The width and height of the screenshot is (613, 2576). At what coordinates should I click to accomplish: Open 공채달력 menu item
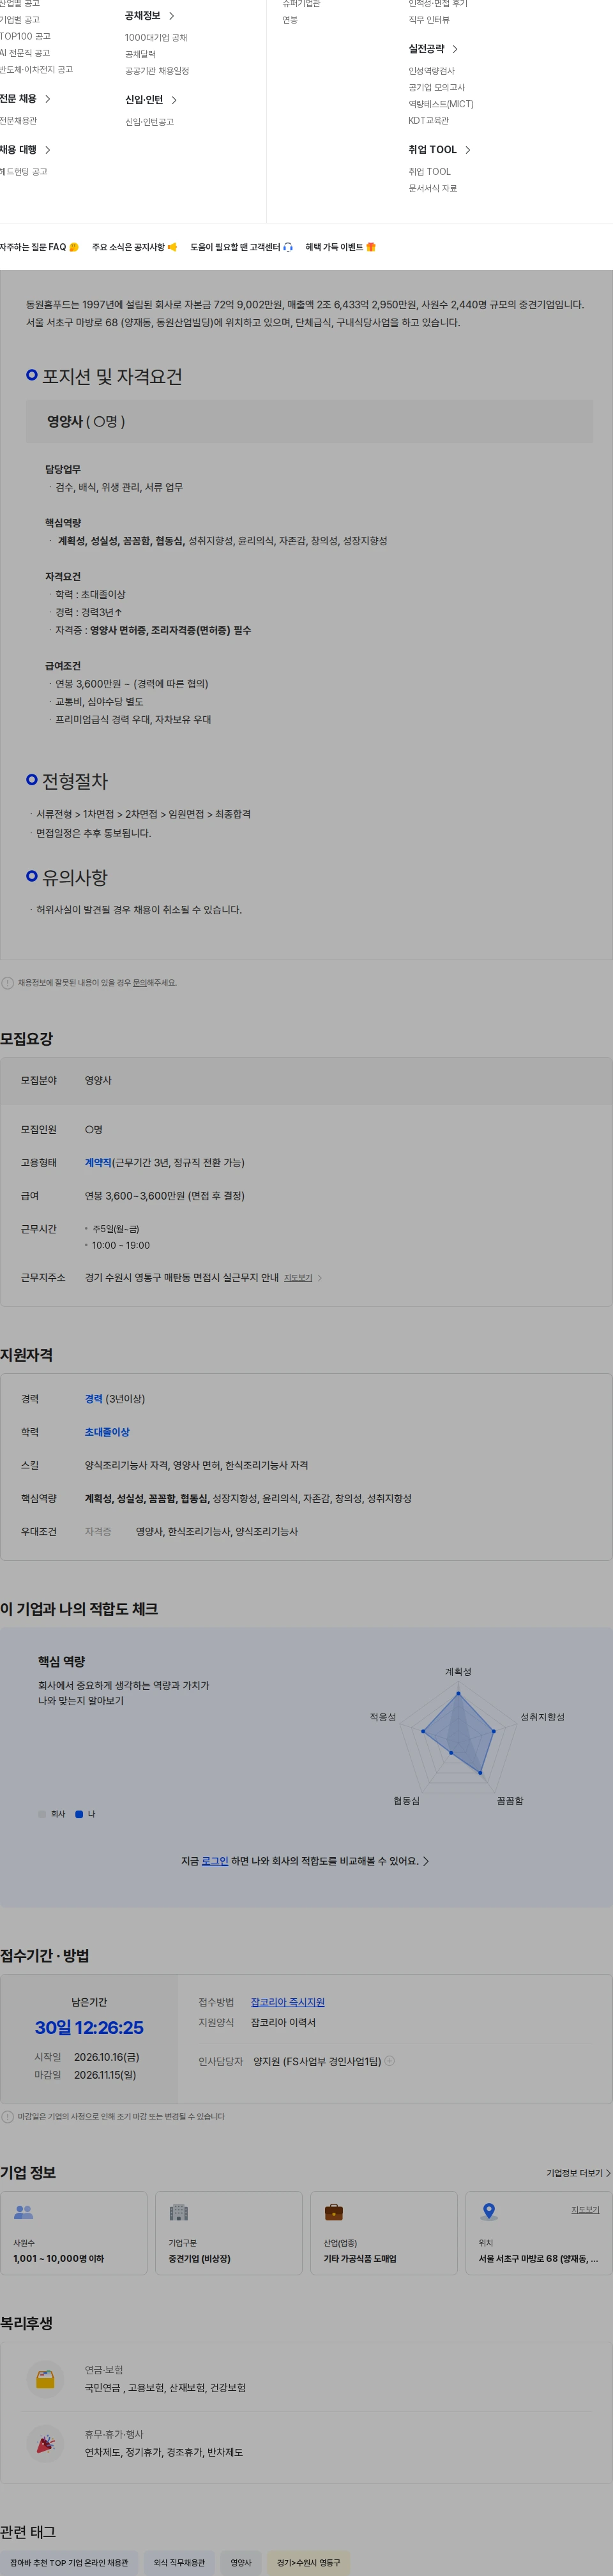click(140, 54)
